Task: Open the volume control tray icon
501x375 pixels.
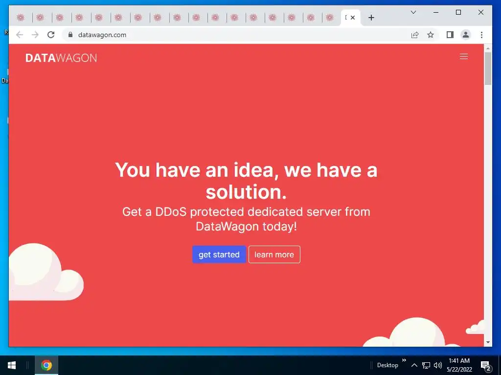Action: pyautogui.click(x=438, y=365)
